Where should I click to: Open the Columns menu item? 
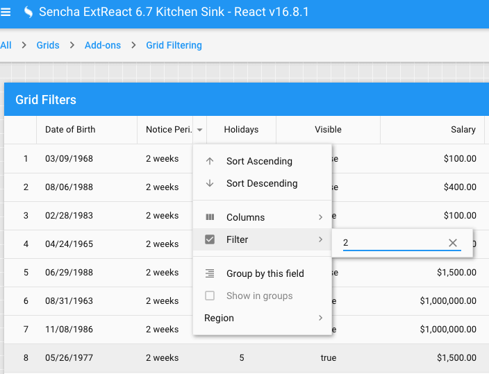coord(262,217)
